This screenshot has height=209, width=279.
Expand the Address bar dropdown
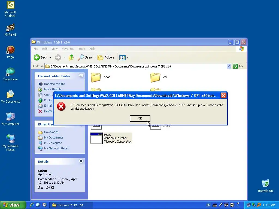click(229, 66)
